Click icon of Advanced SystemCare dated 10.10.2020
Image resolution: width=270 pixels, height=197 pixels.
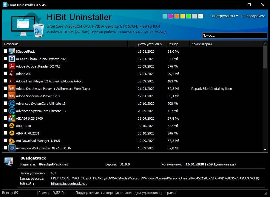(12, 103)
